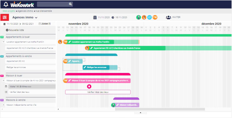Screen dimensions: 232x118
Task: Edit Maison indépenda... bar pencil icon
Action: point(118,105)
